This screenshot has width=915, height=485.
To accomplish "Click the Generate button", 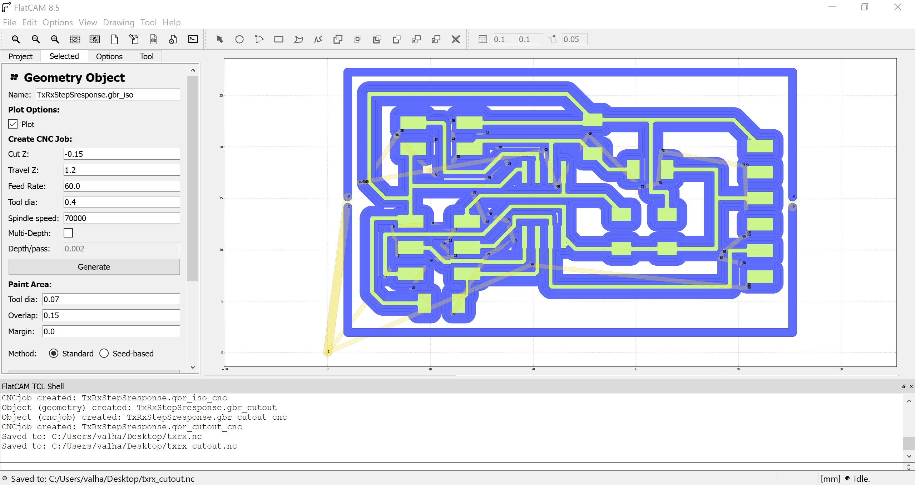I will [94, 267].
